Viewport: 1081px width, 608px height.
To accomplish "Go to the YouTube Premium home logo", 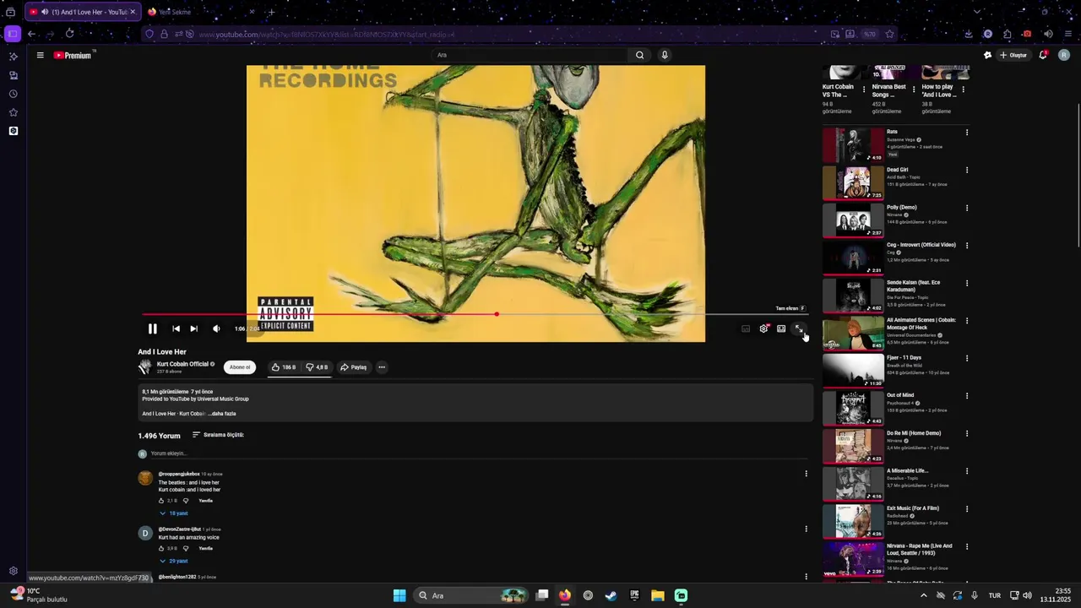I will click(x=73, y=55).
